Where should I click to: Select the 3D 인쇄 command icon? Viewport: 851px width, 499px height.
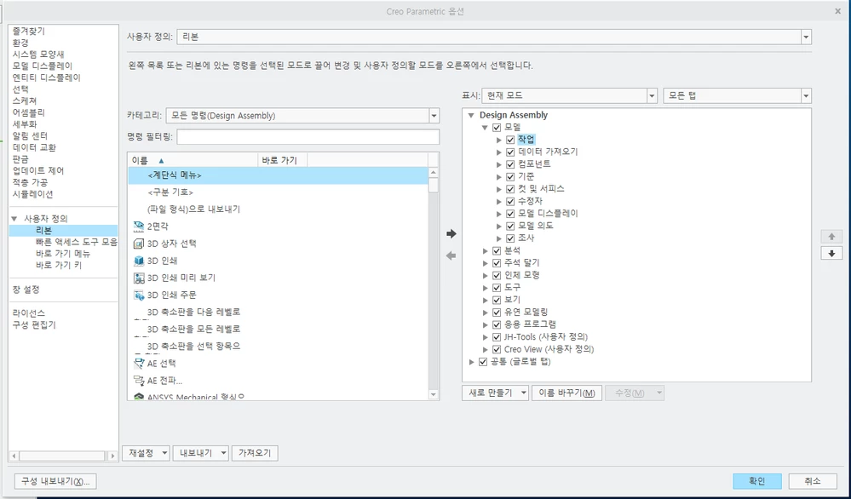(x=138, y=261)
